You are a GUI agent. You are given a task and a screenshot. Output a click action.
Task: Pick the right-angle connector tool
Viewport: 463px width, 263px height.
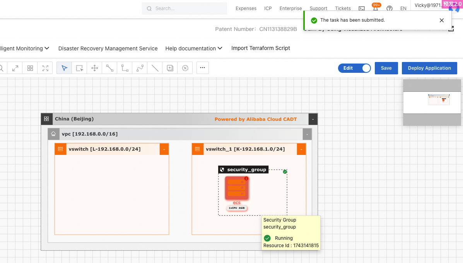[x=125, y=68]
